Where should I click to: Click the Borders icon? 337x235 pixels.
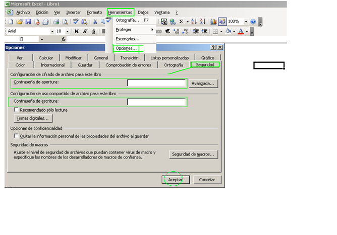tap(215, 32)
